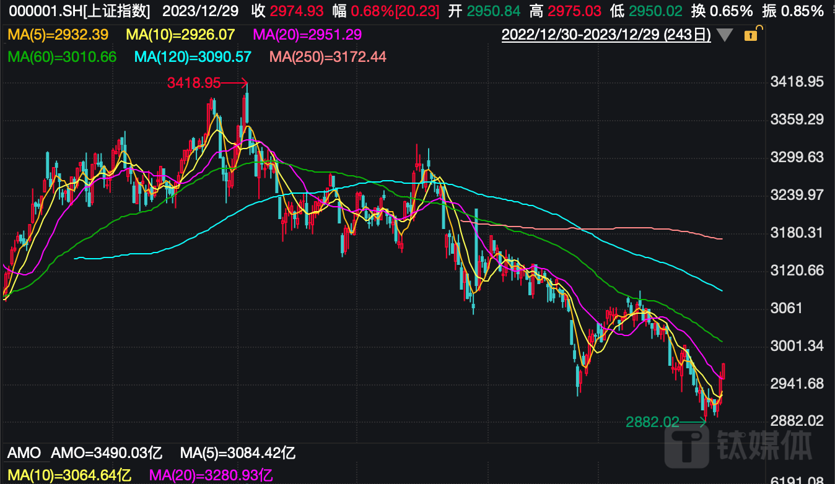Click the orange lock icon

pos(751,35)
